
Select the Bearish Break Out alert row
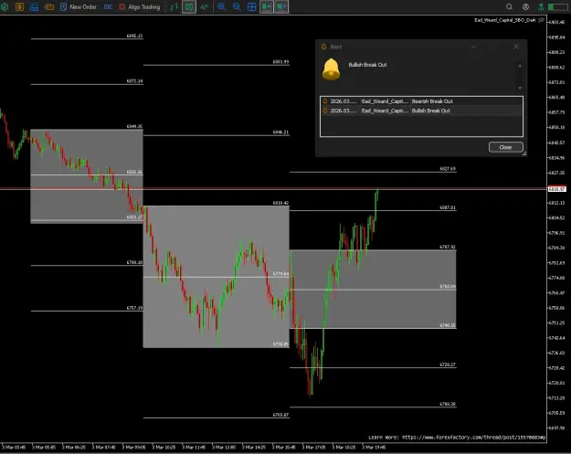[x=421, y=101]
